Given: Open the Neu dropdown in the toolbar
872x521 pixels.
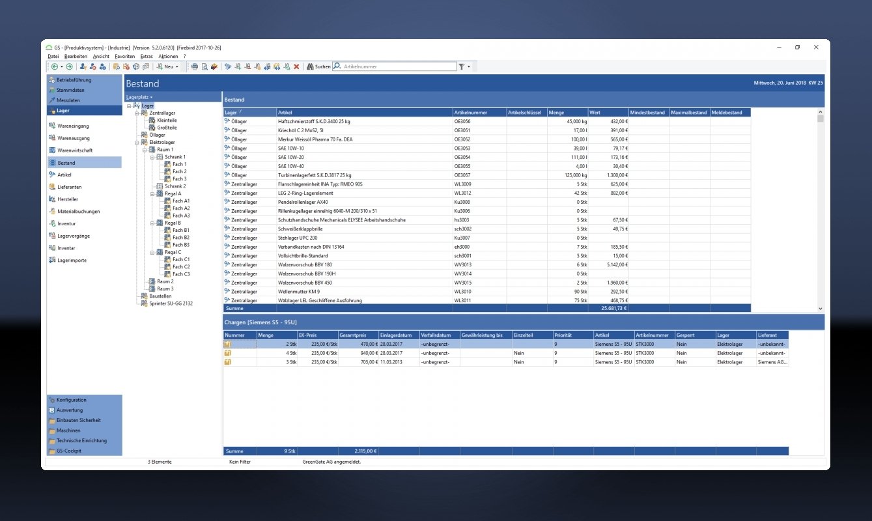Looking at the screenshot, I should 168,66.
